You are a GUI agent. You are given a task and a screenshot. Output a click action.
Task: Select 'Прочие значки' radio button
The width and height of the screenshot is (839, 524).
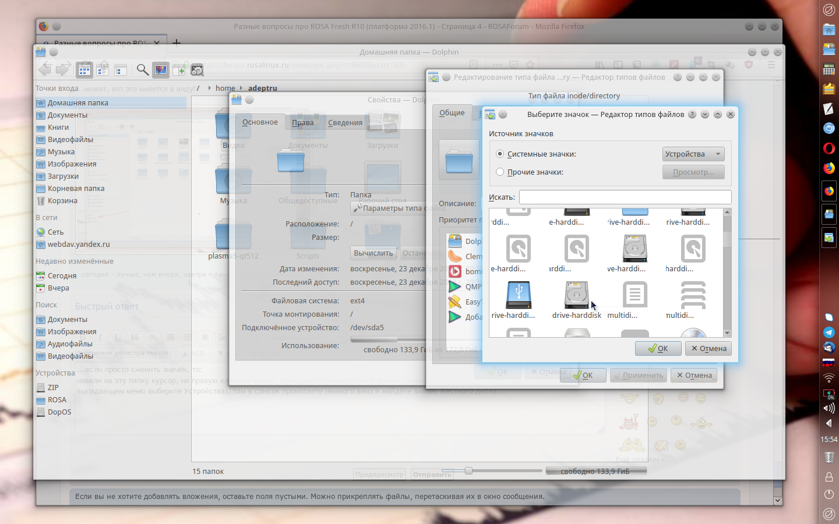coord(500,172)
